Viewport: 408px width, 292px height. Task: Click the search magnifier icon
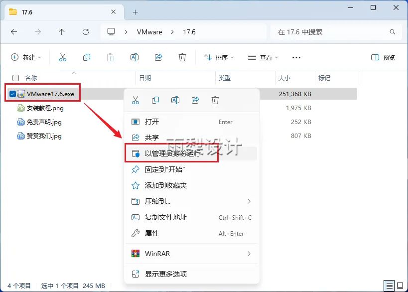[393, 32]
